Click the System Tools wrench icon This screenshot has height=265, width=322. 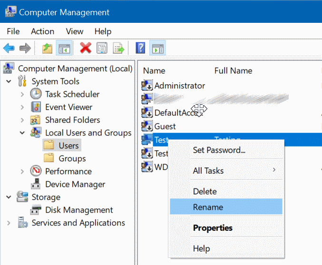[x=22, y=81]
